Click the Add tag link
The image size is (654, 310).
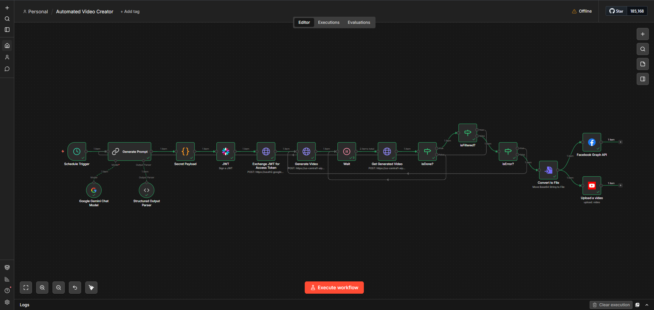[x=130, y=12]
